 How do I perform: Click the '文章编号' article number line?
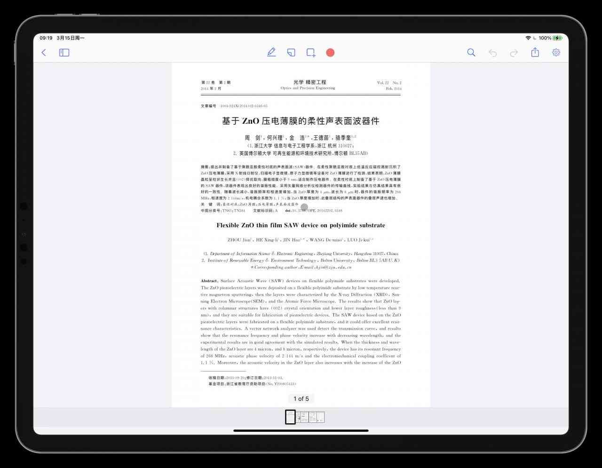[x=234, y=106]
